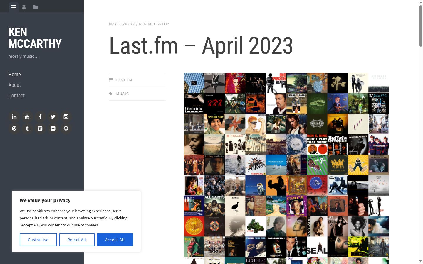The height and width of the screenshot is (264, 423).
Task: Open the Twitter bird icon
Action: [x=53, y=117]
